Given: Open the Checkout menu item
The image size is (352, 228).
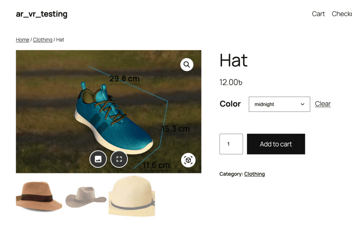Looking at the screenshot, I should 341,14.
